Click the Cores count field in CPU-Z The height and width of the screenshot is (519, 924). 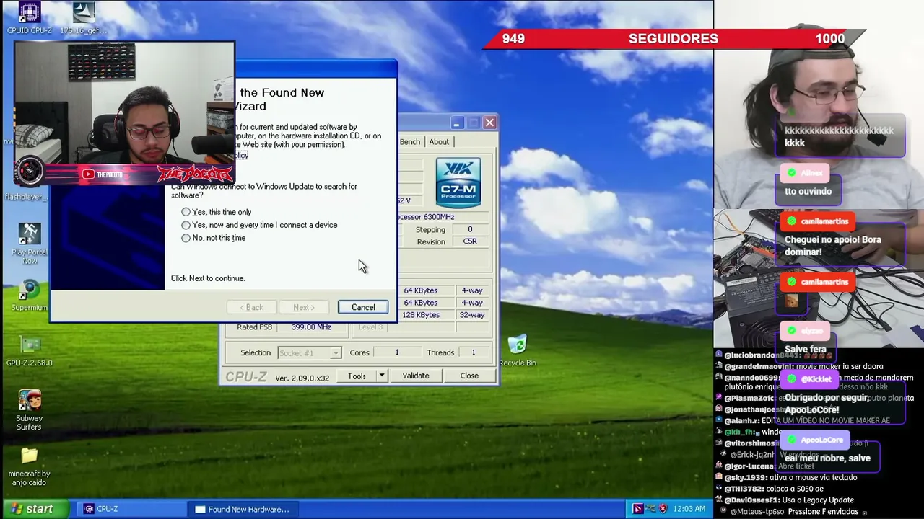396,352
